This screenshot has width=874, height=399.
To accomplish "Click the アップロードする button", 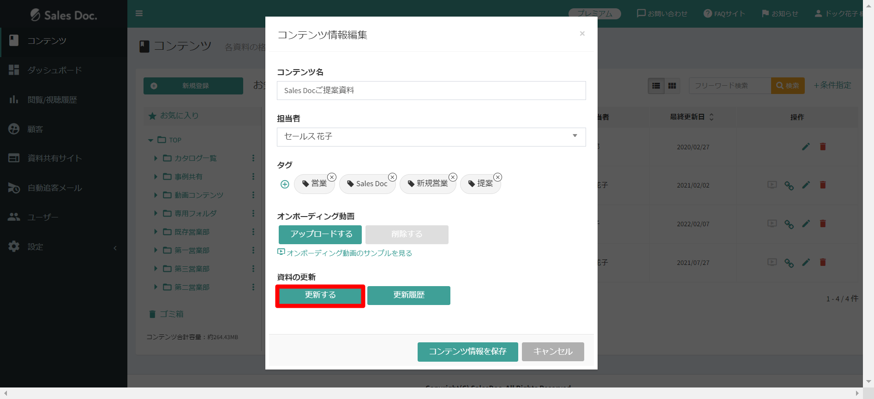I will 321,235.
